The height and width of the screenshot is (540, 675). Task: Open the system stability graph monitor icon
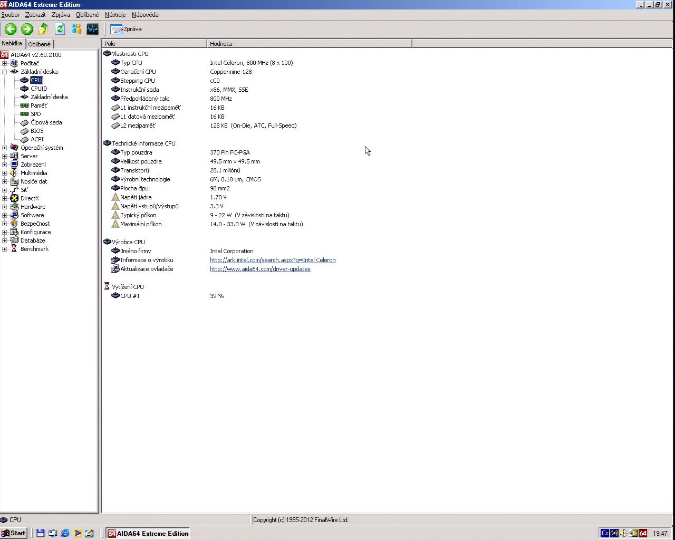click(x=93, y=29)
